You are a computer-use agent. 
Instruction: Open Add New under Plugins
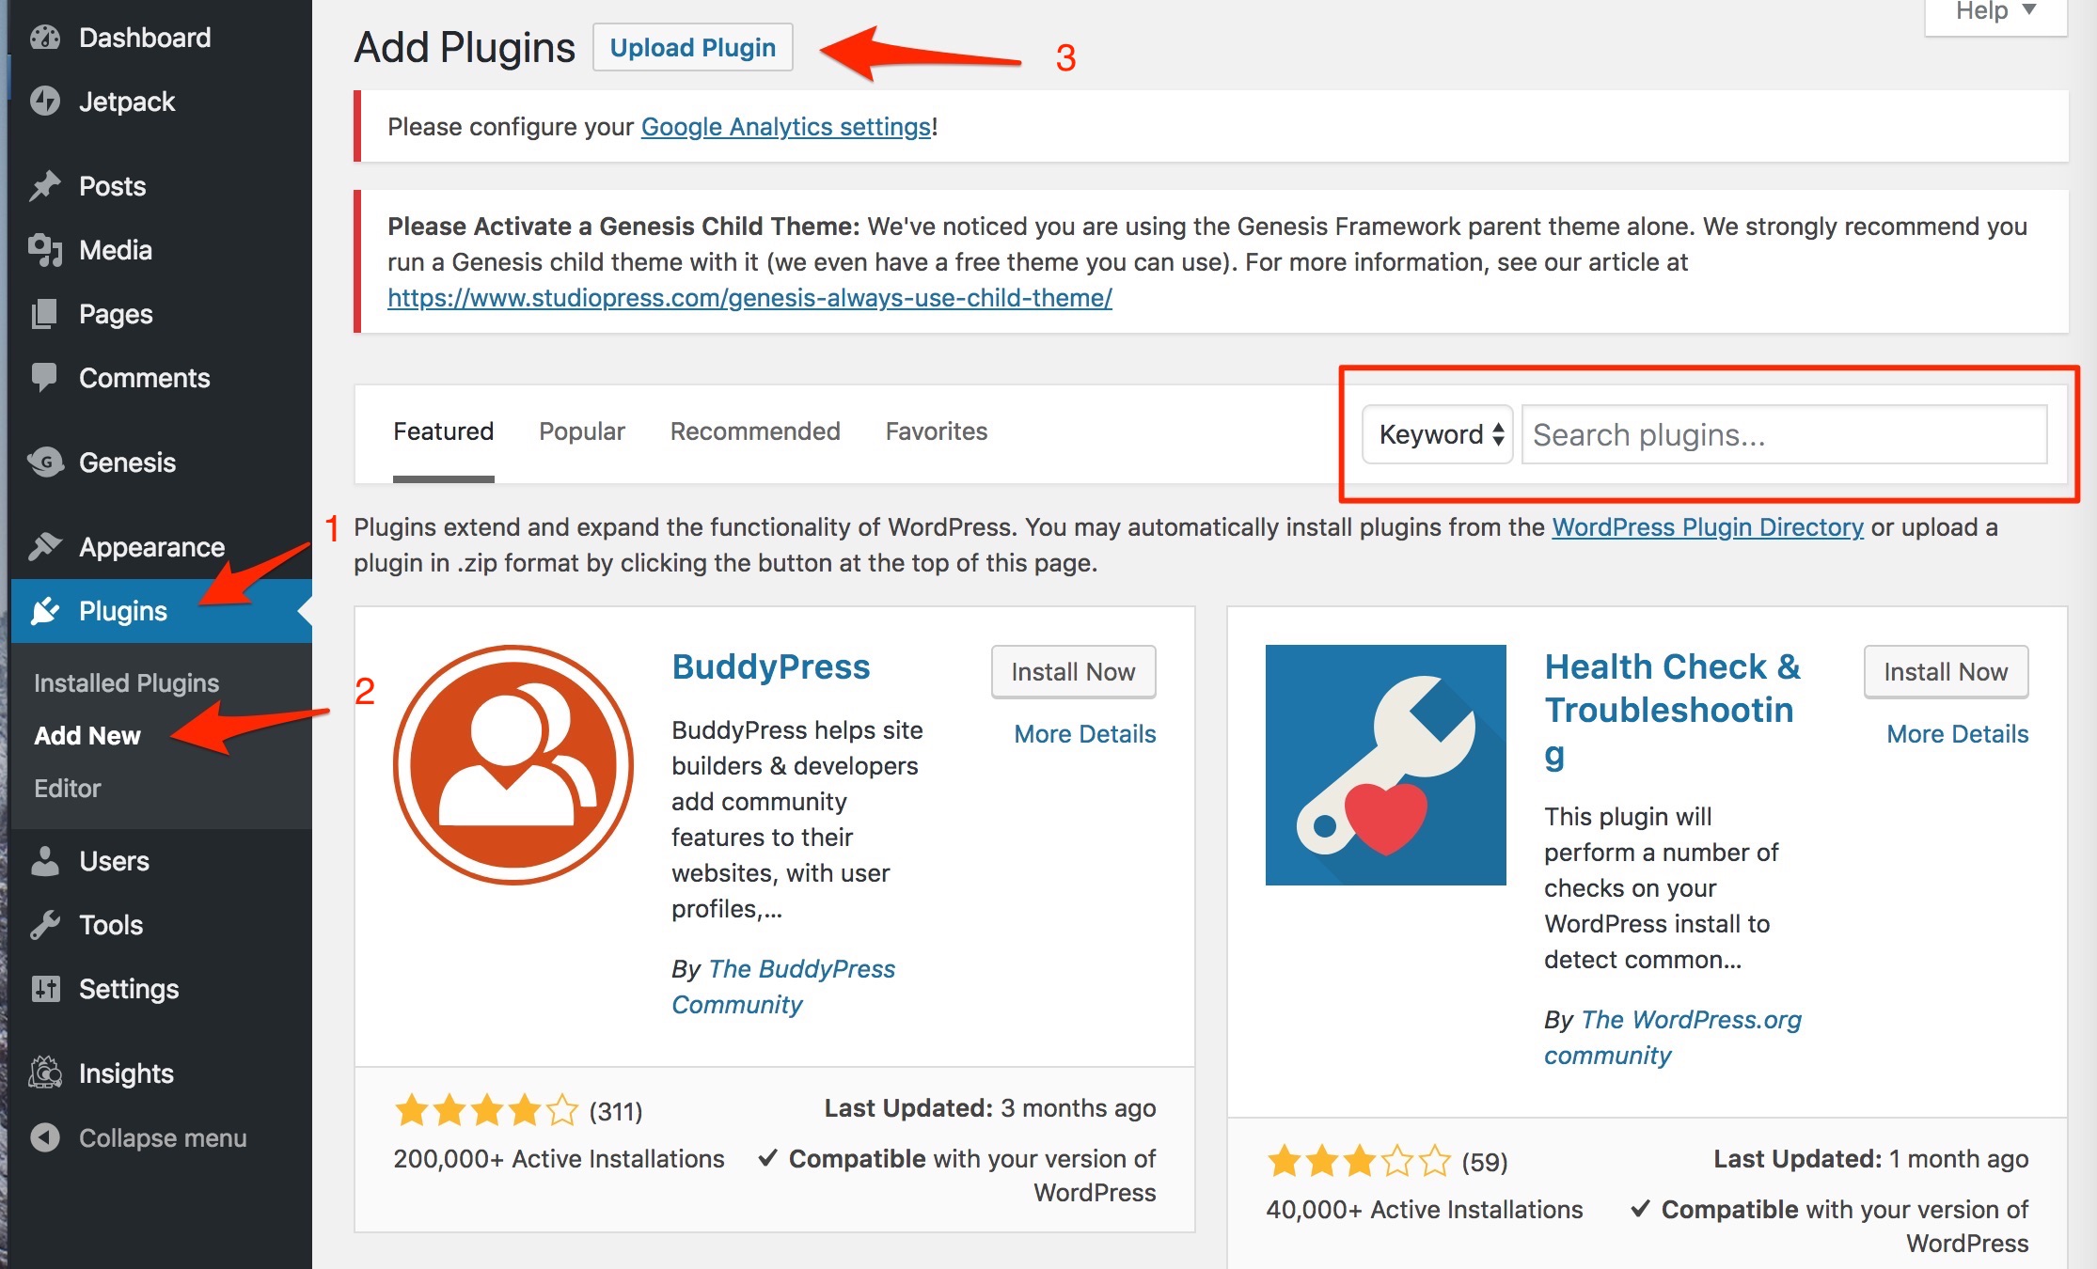87,733
